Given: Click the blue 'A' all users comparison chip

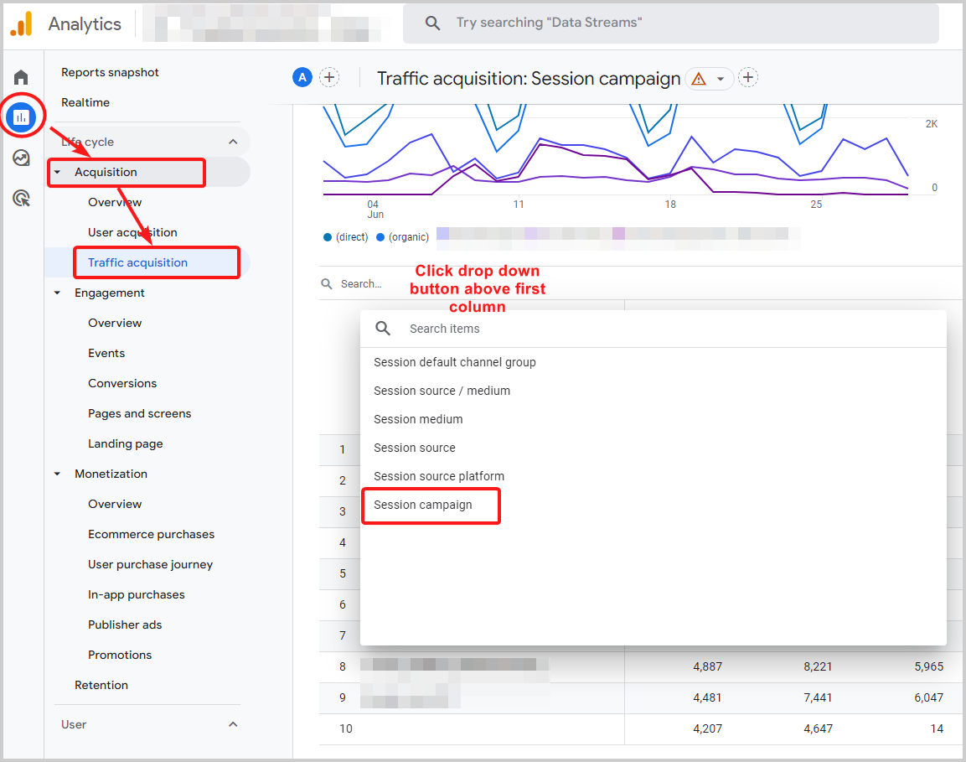Looking at the screenshot, I should pos(302,78).
